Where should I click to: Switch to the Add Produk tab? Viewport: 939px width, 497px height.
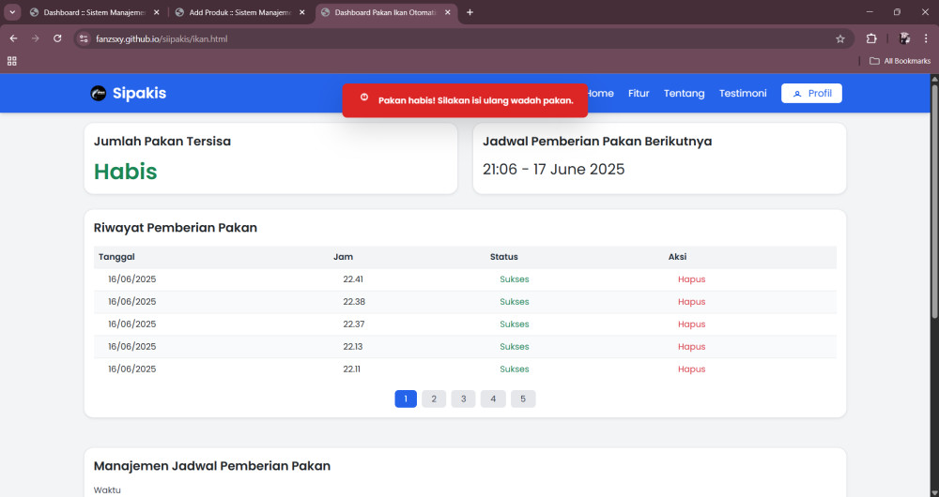(240, 12)
